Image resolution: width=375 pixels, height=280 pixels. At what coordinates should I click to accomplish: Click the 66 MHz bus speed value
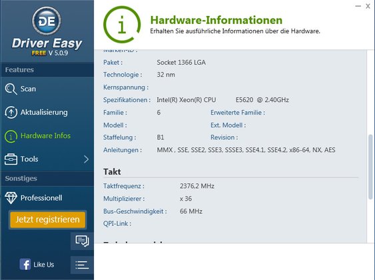click(191, 211)
